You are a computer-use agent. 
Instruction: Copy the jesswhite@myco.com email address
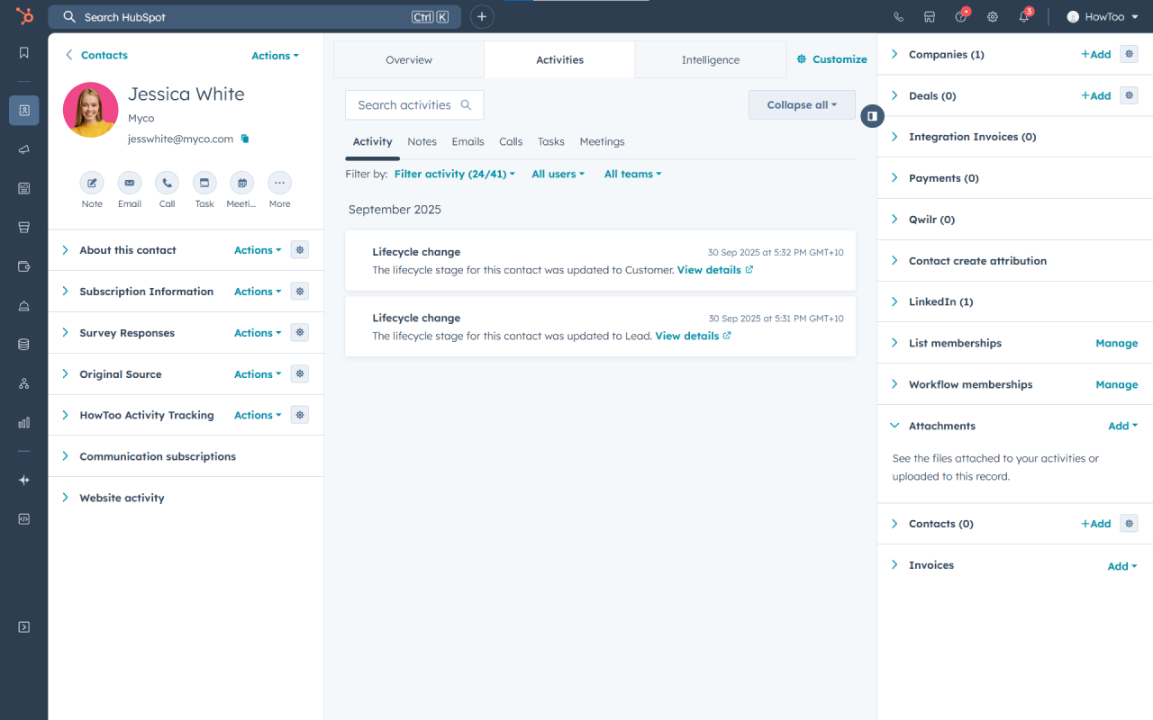[x=245, y=139]
